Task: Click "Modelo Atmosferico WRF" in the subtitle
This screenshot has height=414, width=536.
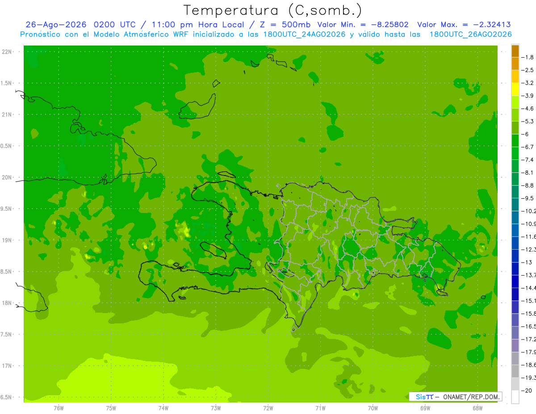Action: (x=143, y=34)
